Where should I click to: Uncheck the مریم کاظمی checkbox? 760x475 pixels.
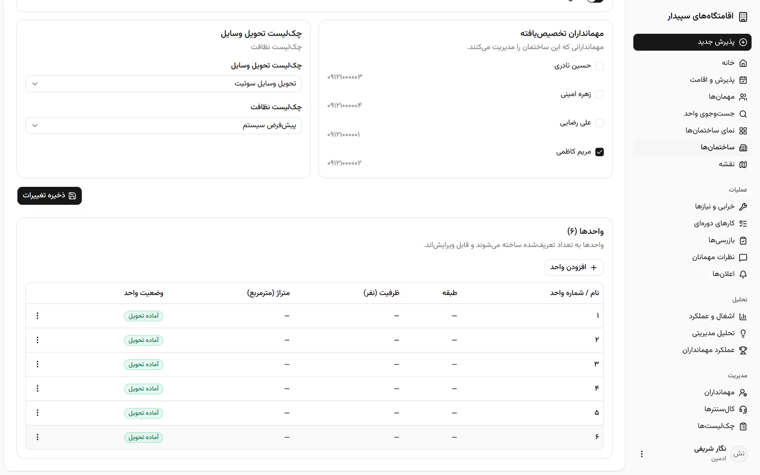pyautogui.click(x=599, y=152)
